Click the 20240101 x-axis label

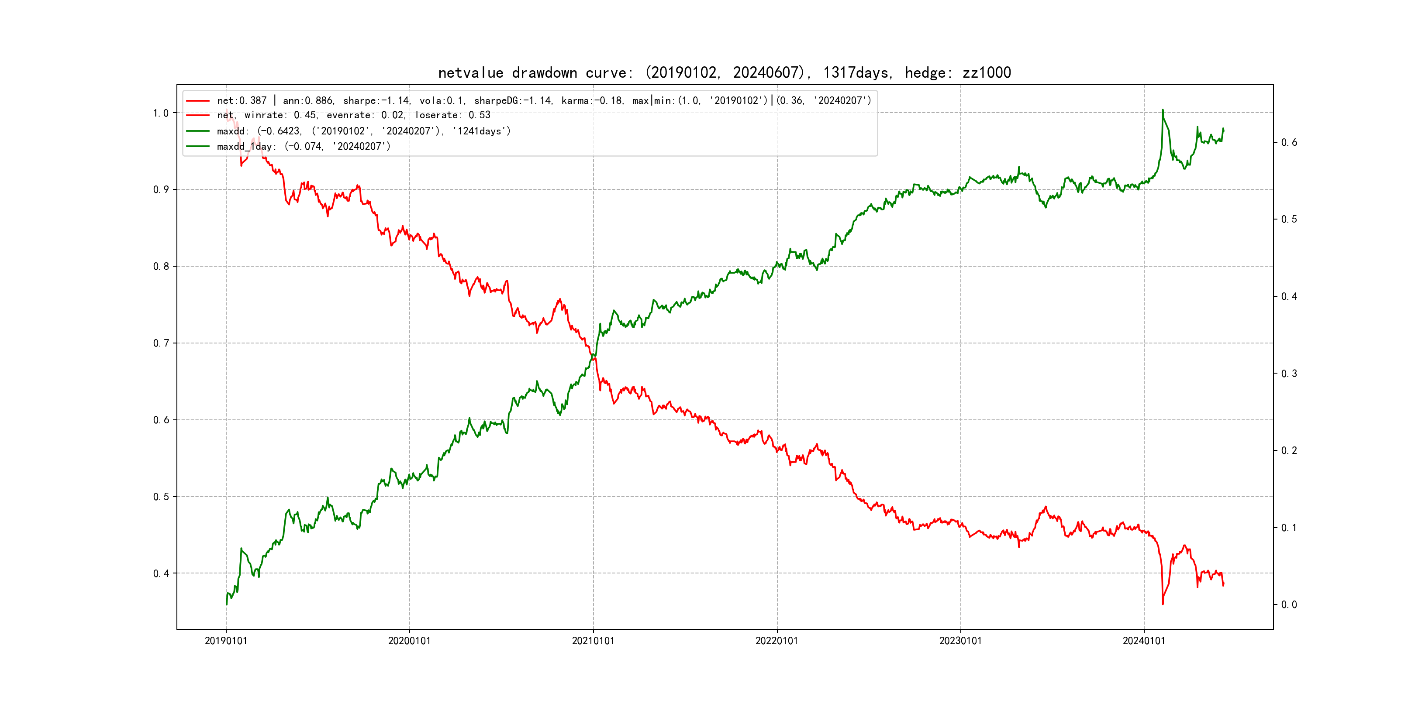pos(1144,641)
